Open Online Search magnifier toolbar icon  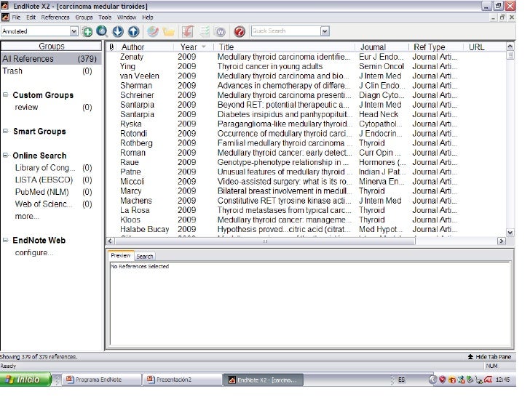click(102, 31)
